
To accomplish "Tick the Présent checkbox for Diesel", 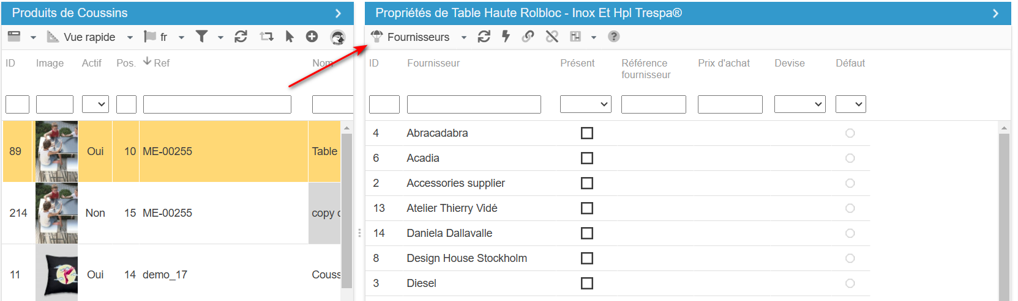I will 586,283.
